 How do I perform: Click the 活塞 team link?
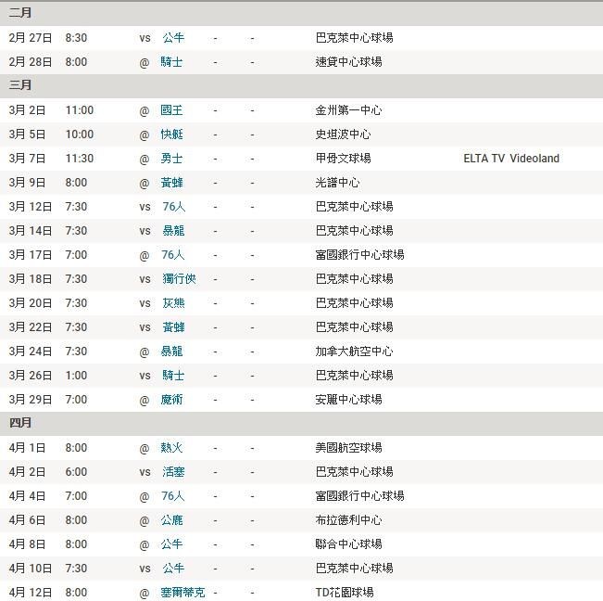[x=172, y=472]
